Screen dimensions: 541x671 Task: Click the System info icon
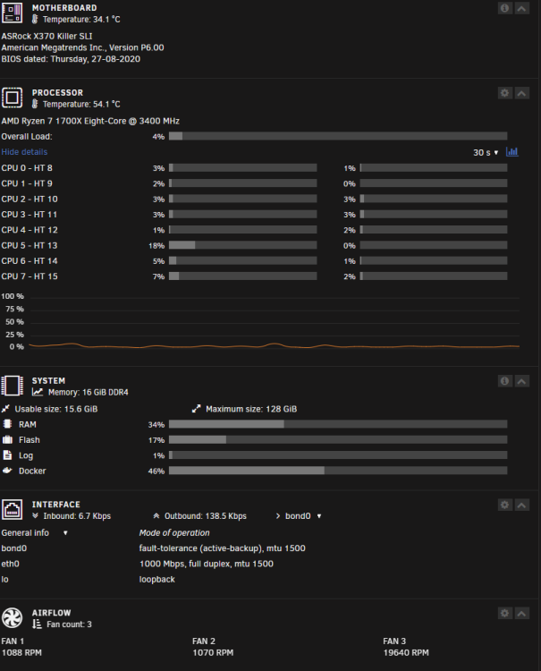click(x=504, y=381)
